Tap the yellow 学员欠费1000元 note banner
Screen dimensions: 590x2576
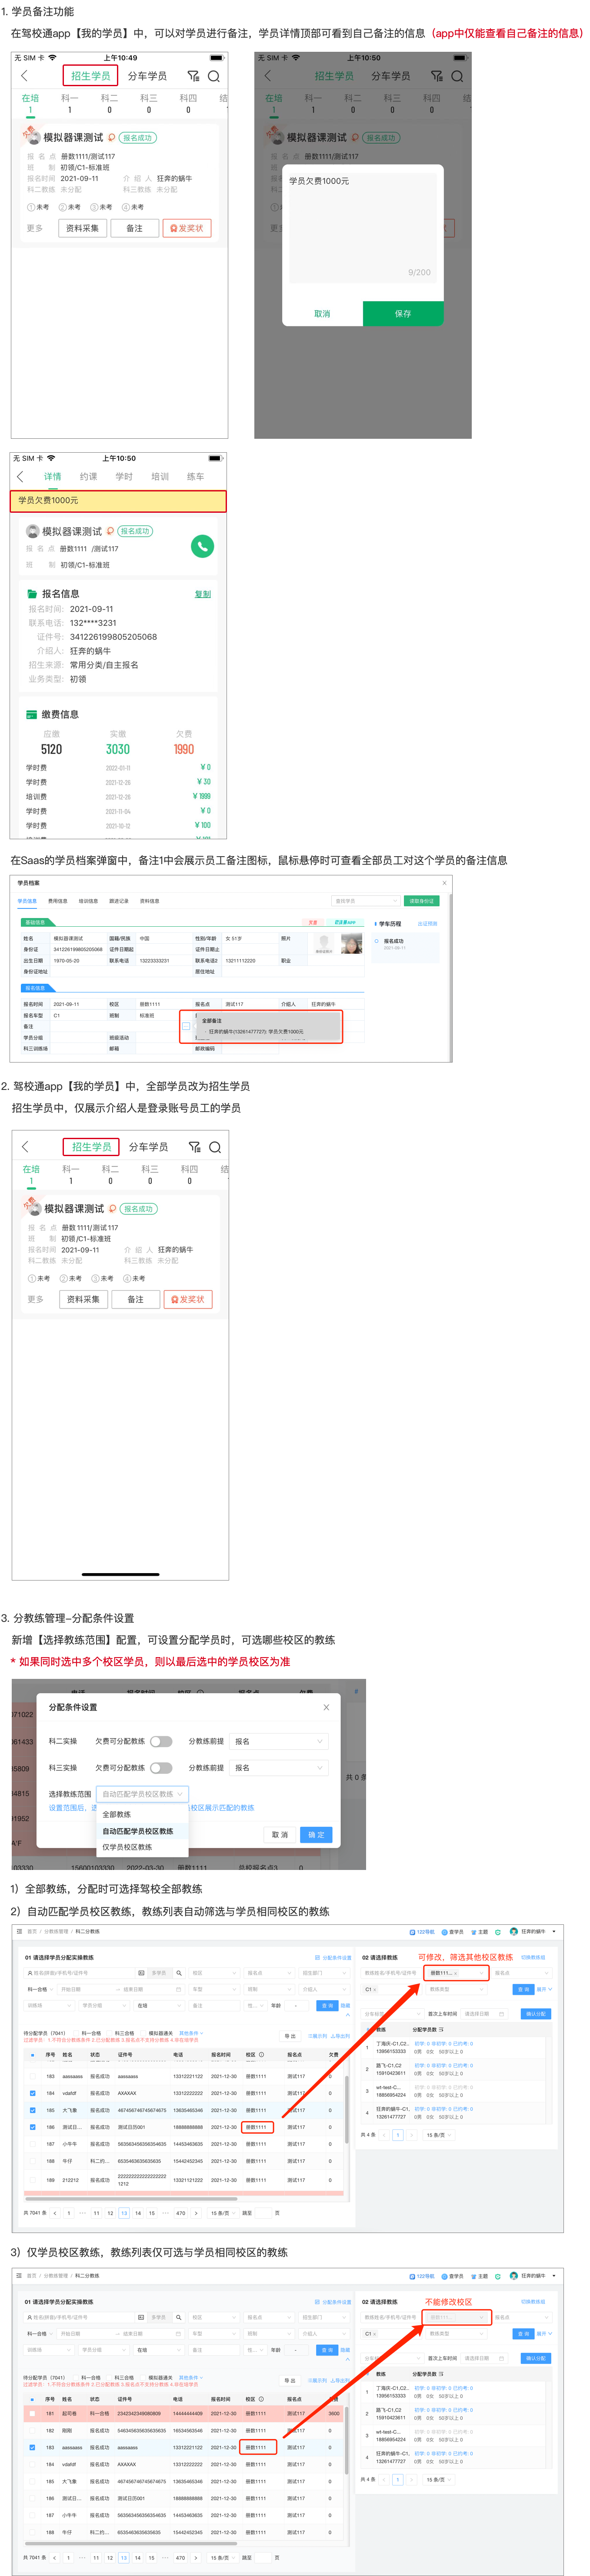click(x=119, y=501)
